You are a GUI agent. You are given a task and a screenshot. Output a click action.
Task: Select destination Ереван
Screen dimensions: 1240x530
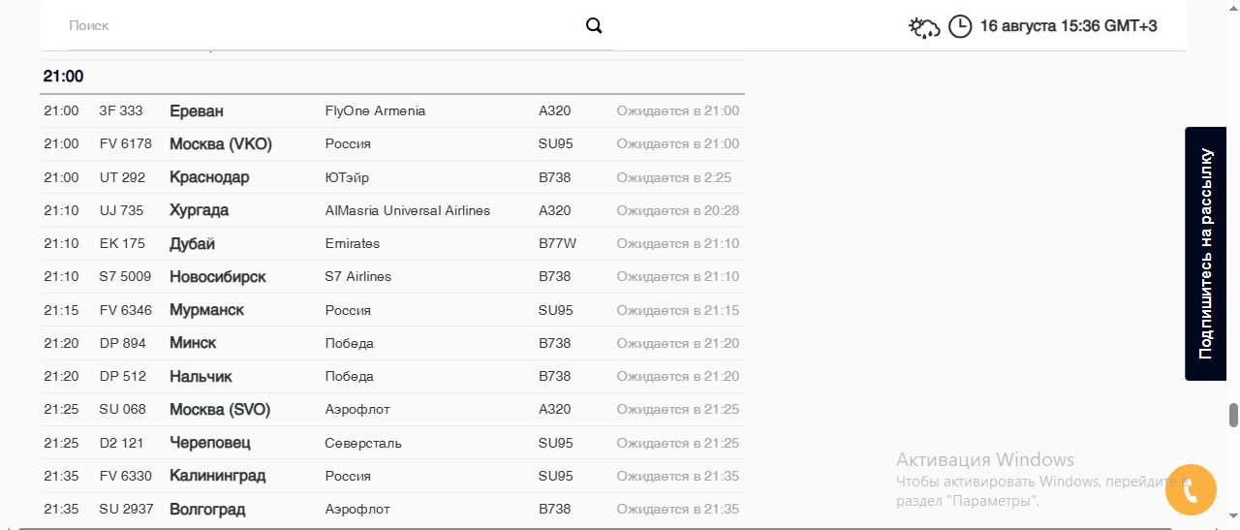197,110
